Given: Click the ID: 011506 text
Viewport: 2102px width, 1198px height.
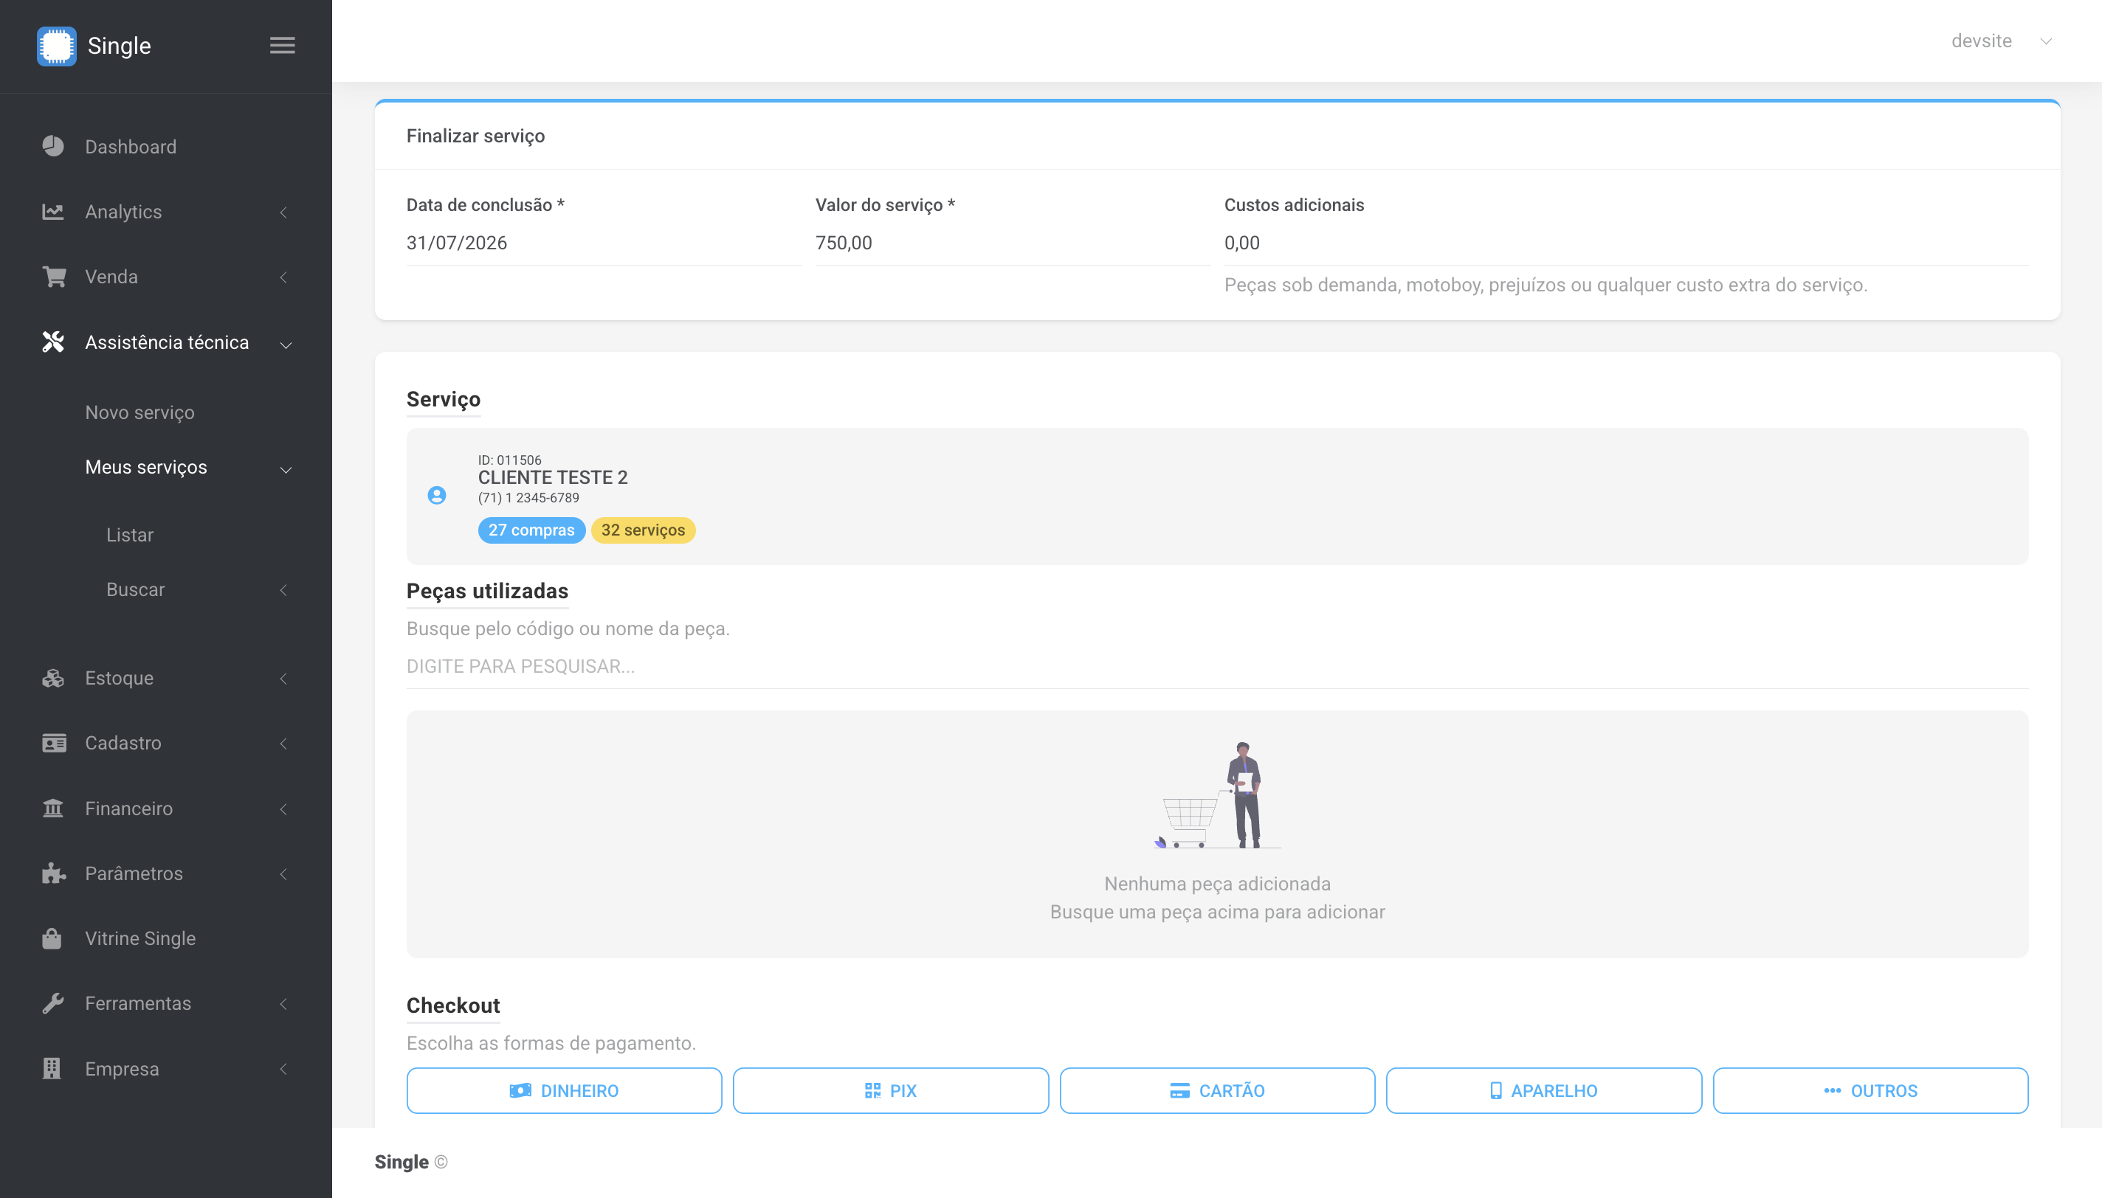Looking at the screenshot, I should click(x=509, y=460).
